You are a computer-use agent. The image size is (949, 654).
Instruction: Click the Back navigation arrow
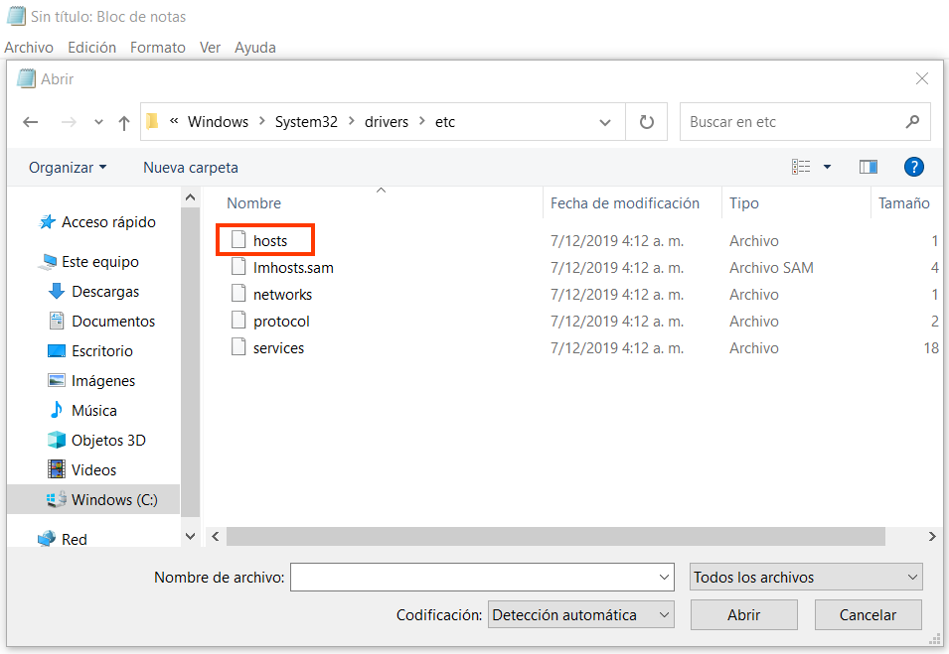coord(31,121)
